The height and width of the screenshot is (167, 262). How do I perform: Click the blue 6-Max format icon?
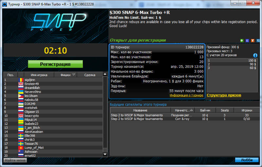pos(247,41)
